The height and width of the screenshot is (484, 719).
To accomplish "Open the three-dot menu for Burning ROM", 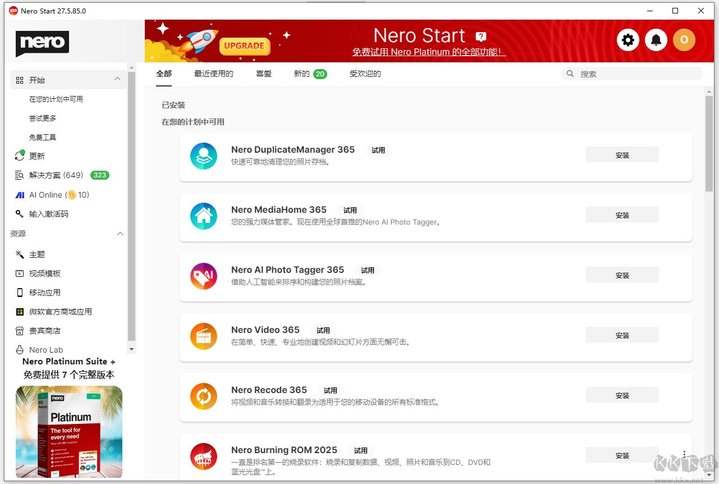I will pyautogui.click(x=684, y=455).
